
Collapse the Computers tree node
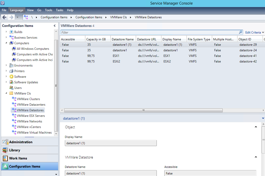6,43
